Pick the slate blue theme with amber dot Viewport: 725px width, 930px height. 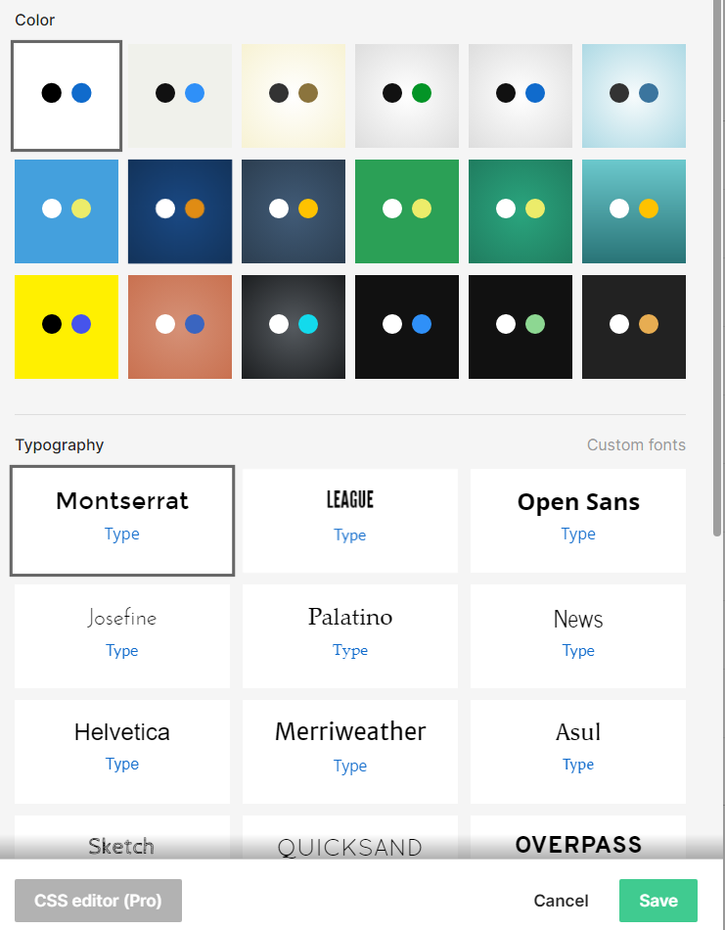click(294, 211)
